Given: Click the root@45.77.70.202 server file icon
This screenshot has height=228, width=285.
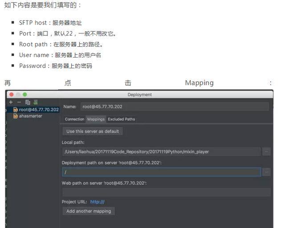Looking at the screenshot, I should (x=16, y=109).
